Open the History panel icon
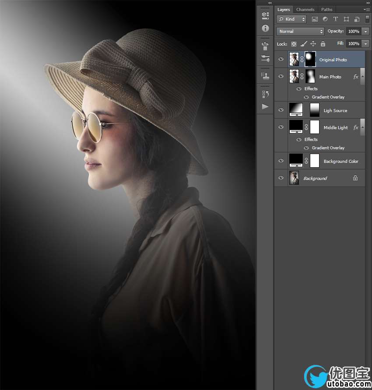This screenshot has width=372, height=390. (x=265, y=94)
